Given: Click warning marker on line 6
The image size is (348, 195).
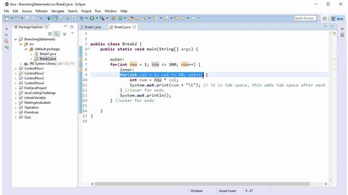Looking at the screenshot, I should [x=81, y=59].
